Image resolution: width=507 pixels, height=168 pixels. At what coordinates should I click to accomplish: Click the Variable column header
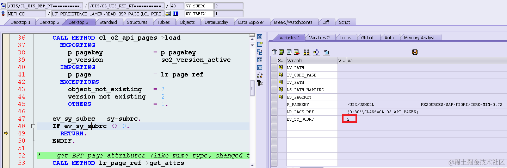click(x=312, y=60)
